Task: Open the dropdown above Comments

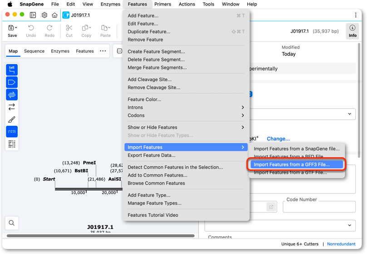Action: tap(280, 225)
